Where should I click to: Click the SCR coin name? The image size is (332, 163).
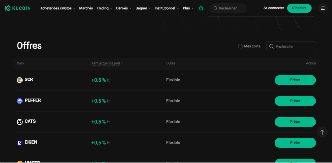(29, 79)
